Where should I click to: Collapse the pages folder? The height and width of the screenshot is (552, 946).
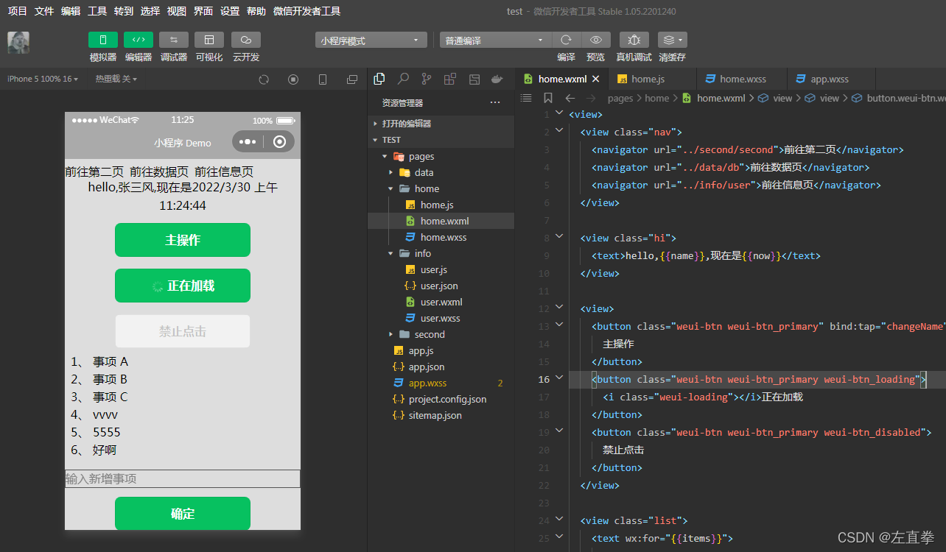(441, 156)
